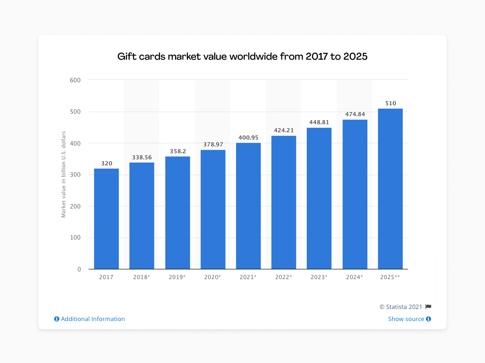The height and width of the screenshot is (363, 485).
Task: Select the 2024 bar showing 474.84
Action: [355, 194]
